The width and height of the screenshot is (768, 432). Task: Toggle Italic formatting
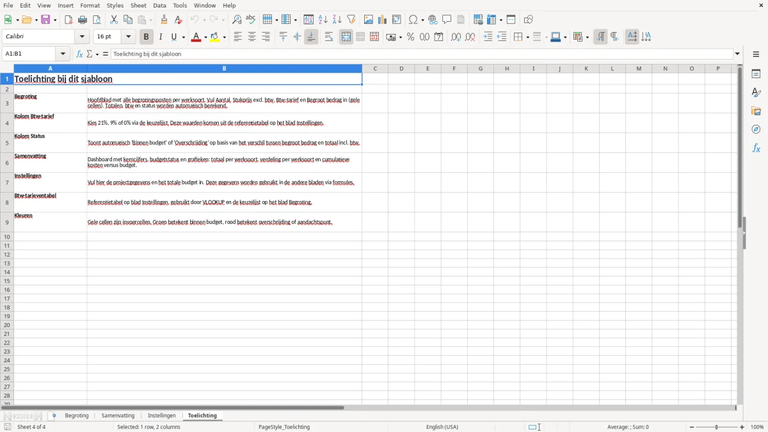160,37
